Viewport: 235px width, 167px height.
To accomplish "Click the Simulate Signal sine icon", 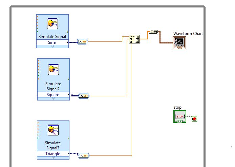I will point(52,24).
